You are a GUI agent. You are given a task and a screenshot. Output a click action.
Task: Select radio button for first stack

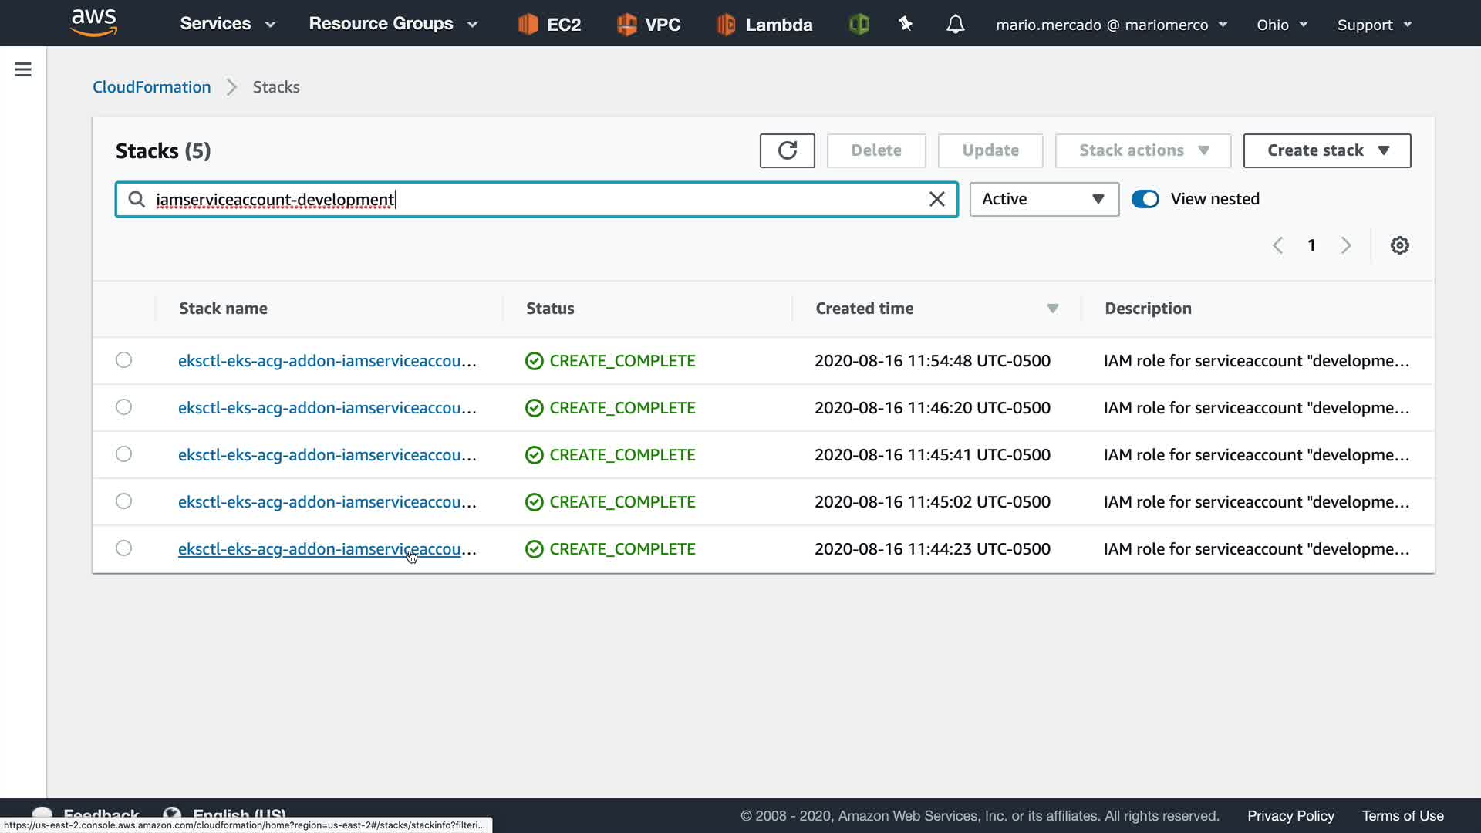point(123,360)
